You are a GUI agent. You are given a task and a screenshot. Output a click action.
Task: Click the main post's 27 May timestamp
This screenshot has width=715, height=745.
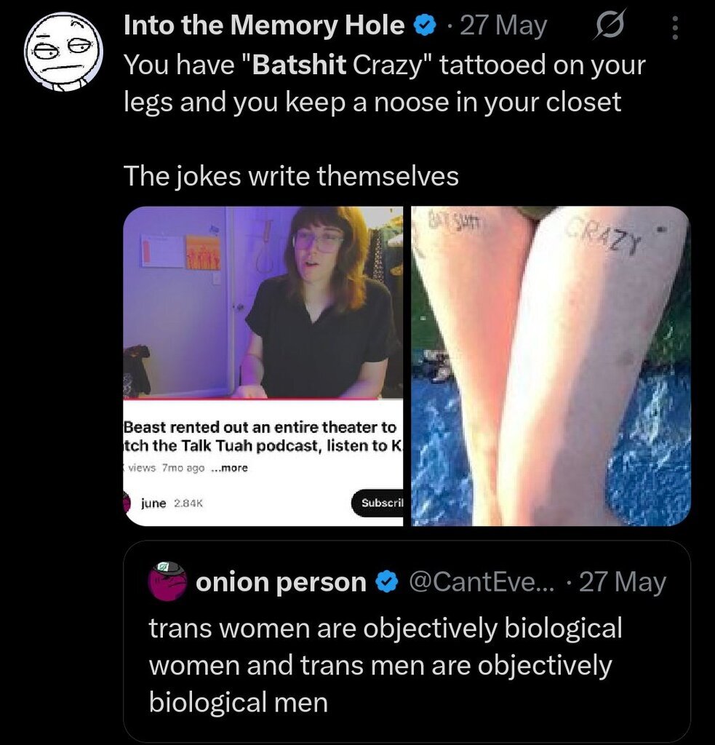point(503,26)
